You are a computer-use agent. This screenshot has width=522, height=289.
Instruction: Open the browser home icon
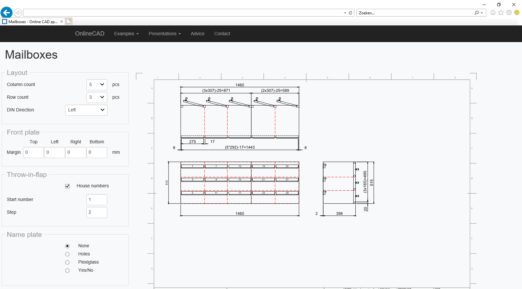coord(493,13)
